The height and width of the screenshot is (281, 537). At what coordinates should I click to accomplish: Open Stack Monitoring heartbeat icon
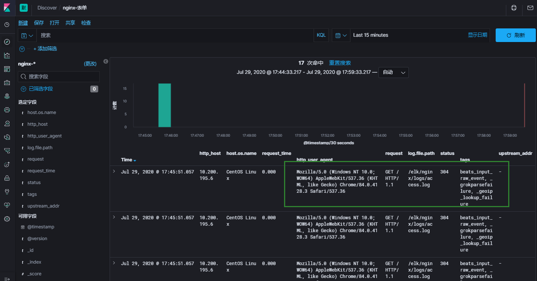7,205
